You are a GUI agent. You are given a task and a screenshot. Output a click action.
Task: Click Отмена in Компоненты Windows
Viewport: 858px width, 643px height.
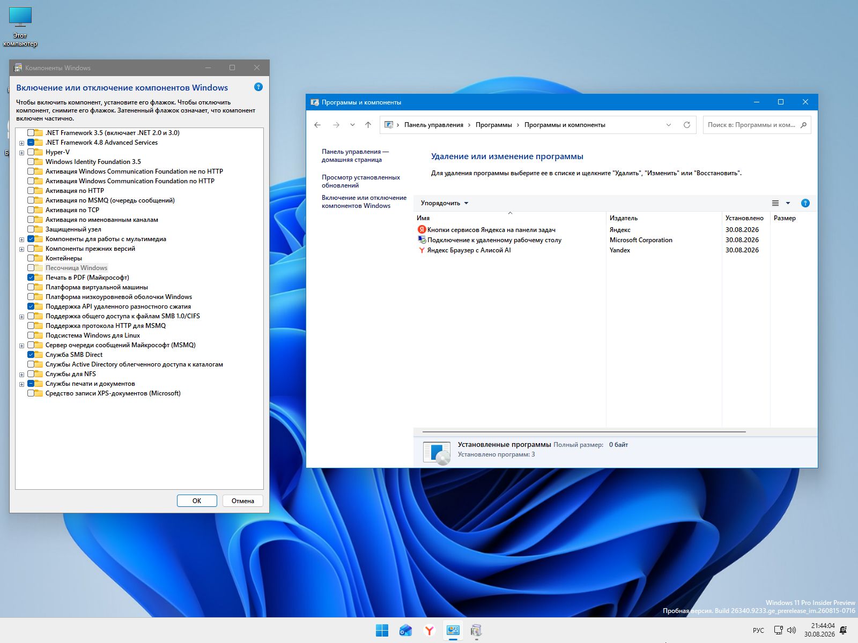(243, 500)
